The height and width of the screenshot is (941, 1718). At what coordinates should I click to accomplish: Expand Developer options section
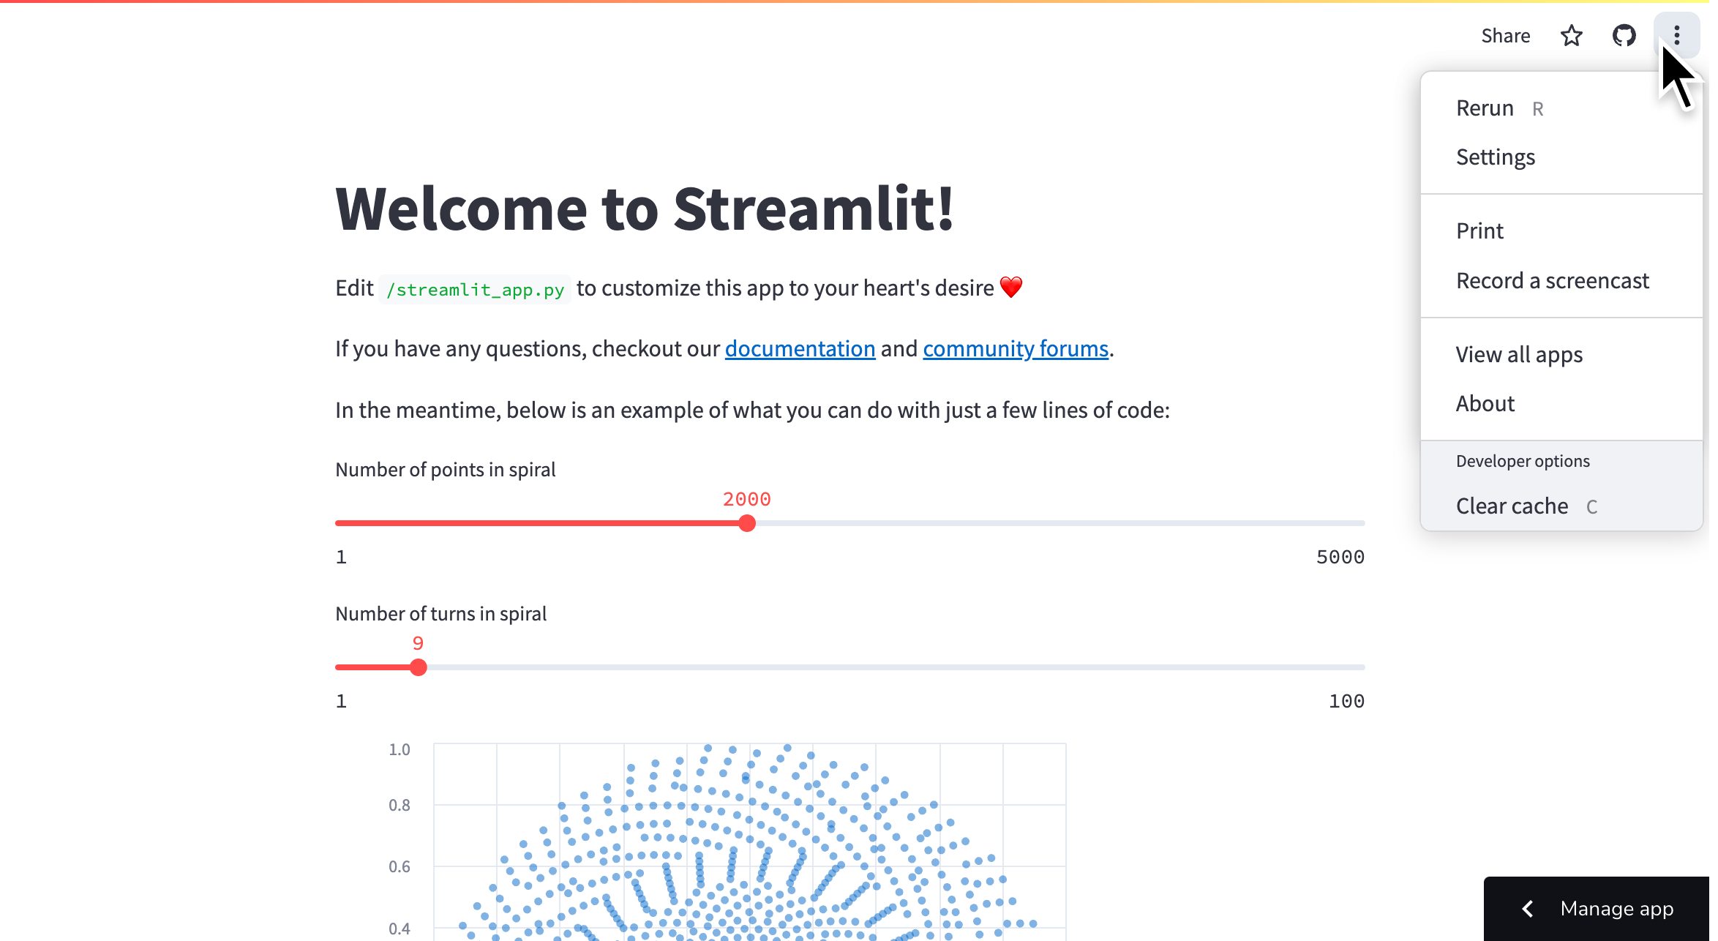point(1522,460)
